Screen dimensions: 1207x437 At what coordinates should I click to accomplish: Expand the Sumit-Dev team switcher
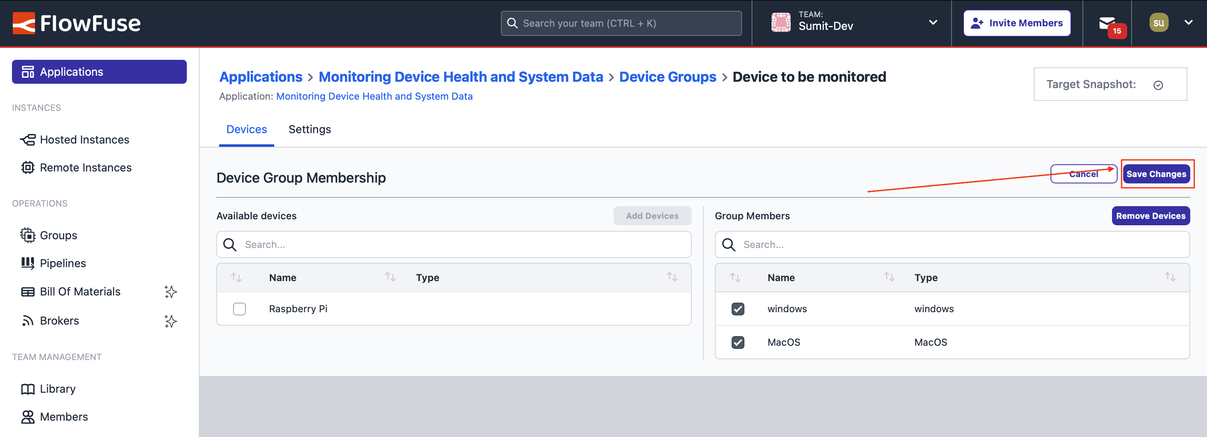933,22
